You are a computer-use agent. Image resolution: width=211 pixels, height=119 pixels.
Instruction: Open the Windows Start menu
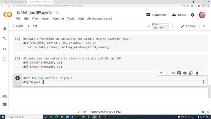click(x=3, y=117)
